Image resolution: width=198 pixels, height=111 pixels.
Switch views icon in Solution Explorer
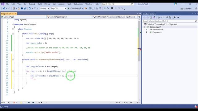pyautogui.click(x=154, y=18)
